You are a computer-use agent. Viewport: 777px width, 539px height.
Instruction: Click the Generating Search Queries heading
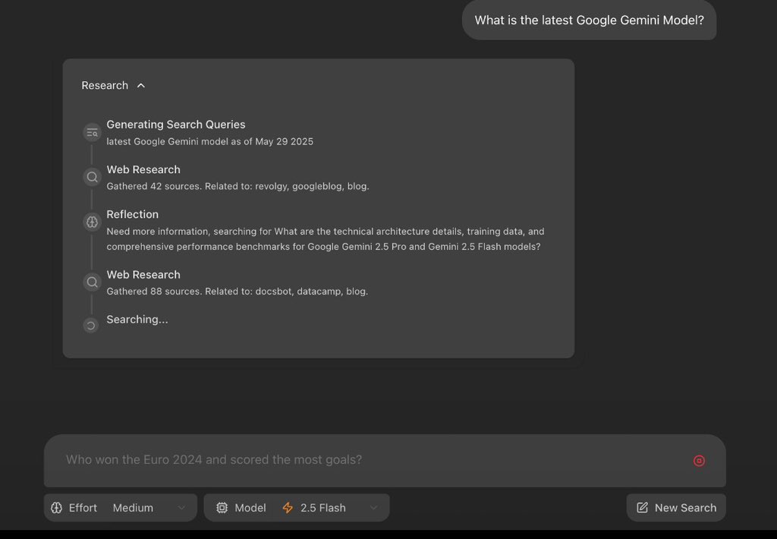pyautogui.click(x=176, y=125)
